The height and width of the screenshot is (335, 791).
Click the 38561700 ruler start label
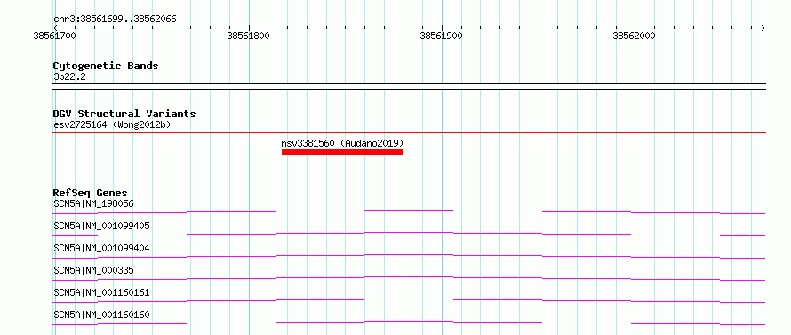pos(54,36)
